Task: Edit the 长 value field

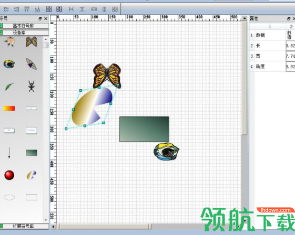Action: (290, 46)
